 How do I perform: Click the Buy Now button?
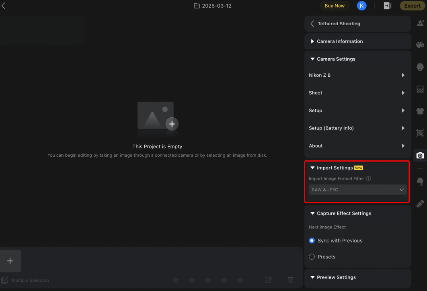pos(335,6)
